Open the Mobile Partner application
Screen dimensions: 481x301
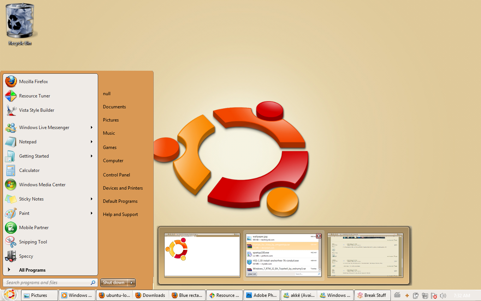50,228
